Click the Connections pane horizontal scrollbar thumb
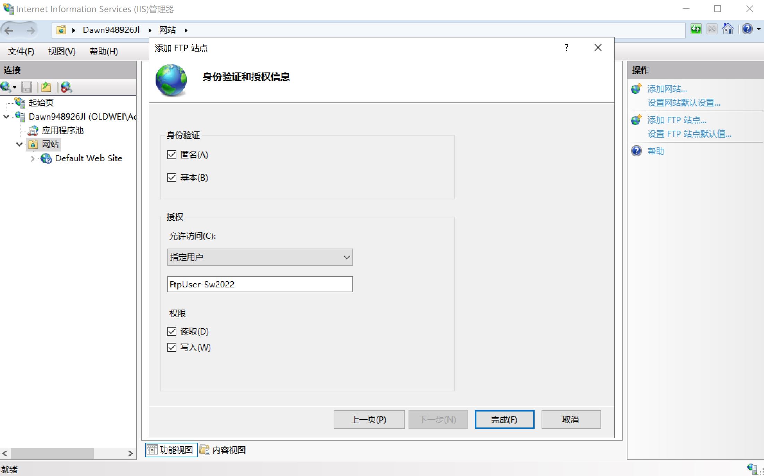The image size is (764, 476). (x=52, y=453)
